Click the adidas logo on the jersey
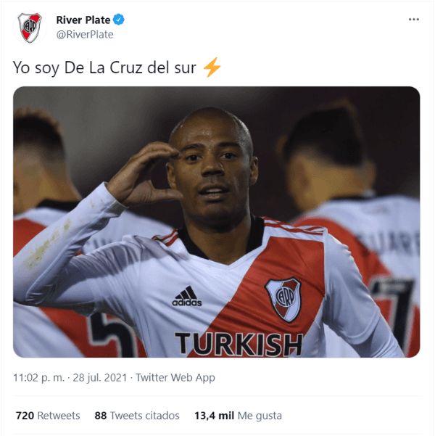This screenshot has width=435, height=436. pos(187,296)
